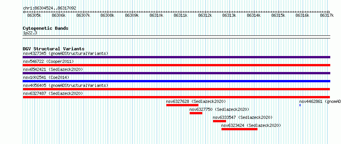This screenshot has width=341, height=144.
Task: Open the nsv4056405 gnomADStructuralVariants label
Action: click(66, 85)
